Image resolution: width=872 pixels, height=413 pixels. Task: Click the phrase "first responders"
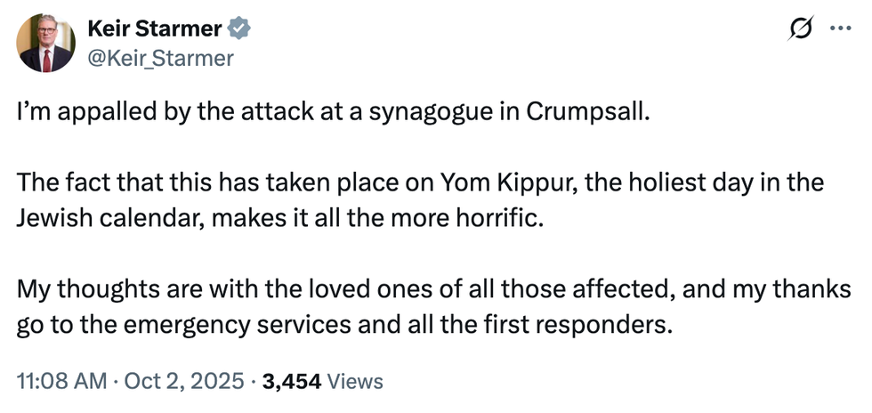(x=578, y=323)
